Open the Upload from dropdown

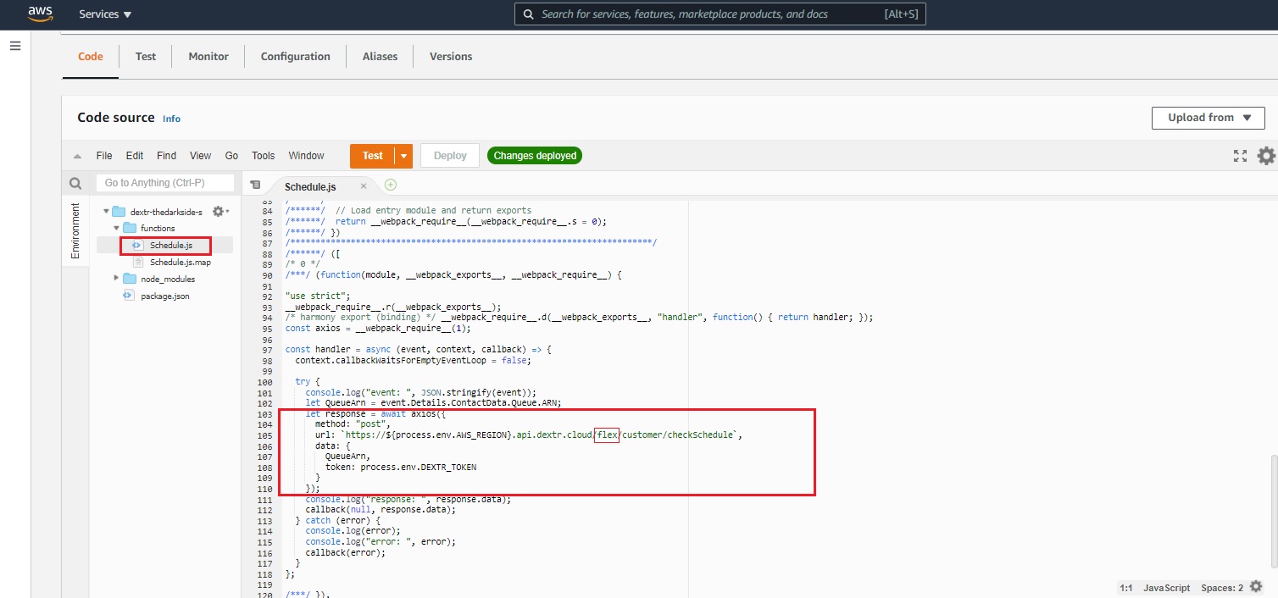pyautogui.click(x=1208, y=118)
